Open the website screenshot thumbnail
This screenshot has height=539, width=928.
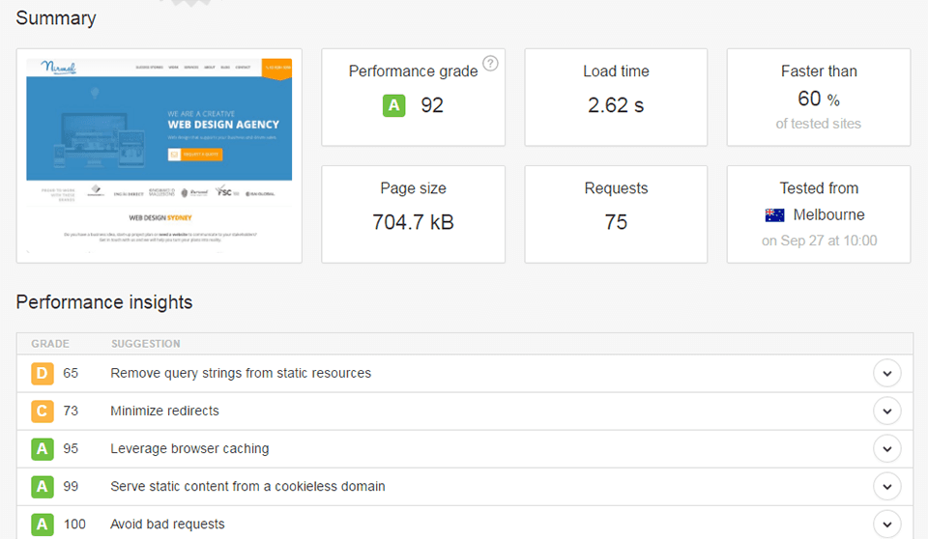159,156
